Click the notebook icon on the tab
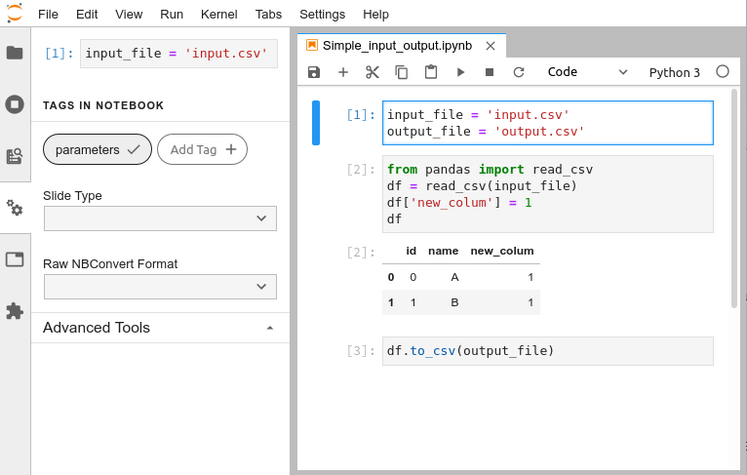 pyautogui.click(x=312, y=45)
